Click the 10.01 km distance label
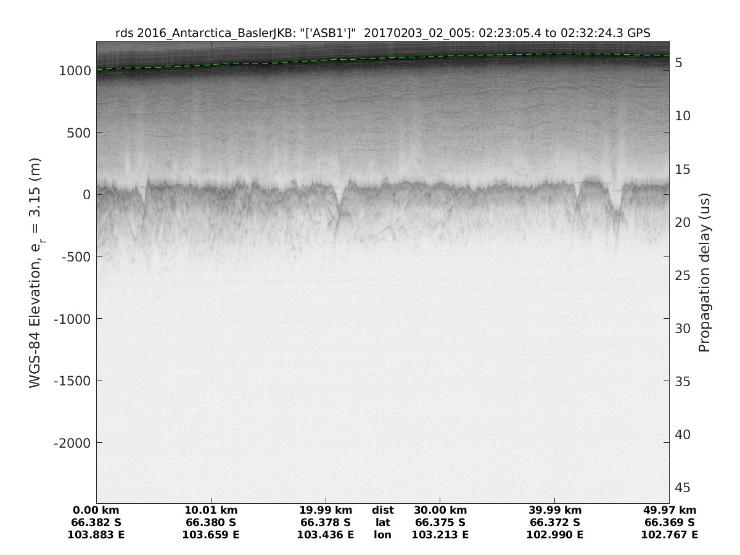Image resolution: width=740 pixels, height=555 pixels. pos(211,510)
